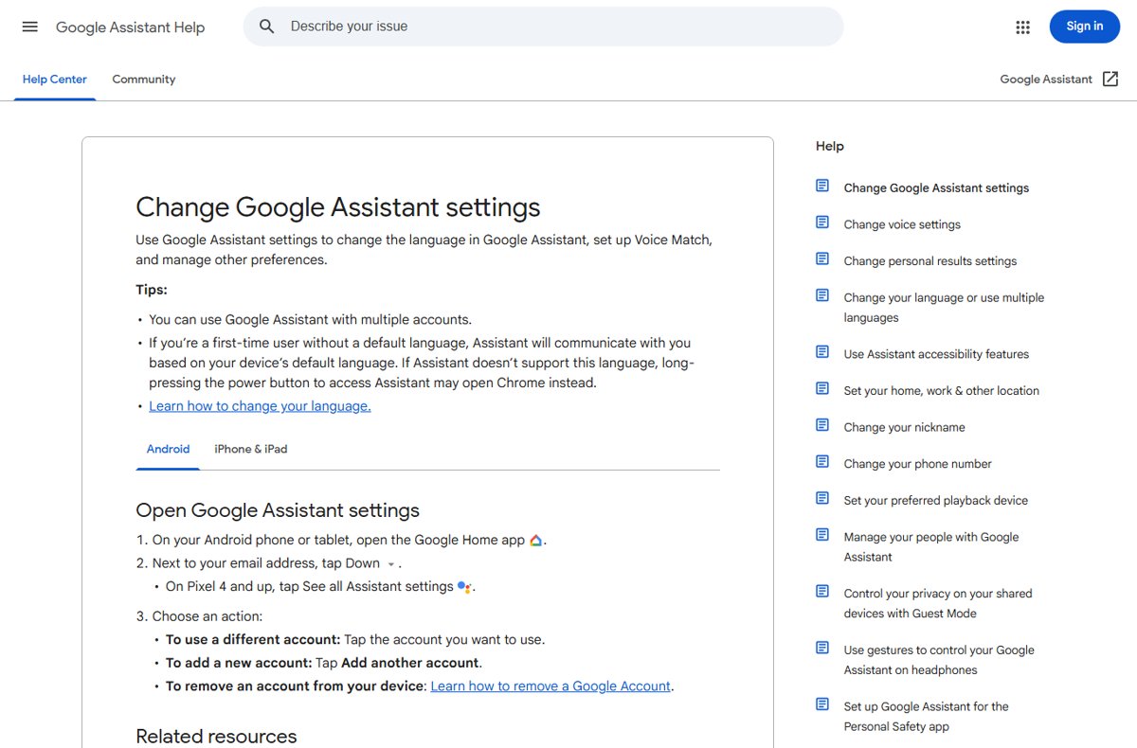Viewport: 1137px width, 748px height.
Task: Click article icon beside Change your nickname
Action: tap(822, 425)
